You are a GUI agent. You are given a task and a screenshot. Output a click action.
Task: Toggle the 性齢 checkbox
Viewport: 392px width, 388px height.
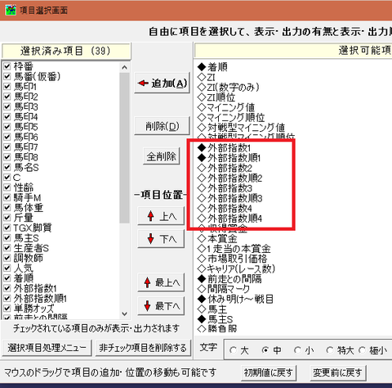point(7,187)
